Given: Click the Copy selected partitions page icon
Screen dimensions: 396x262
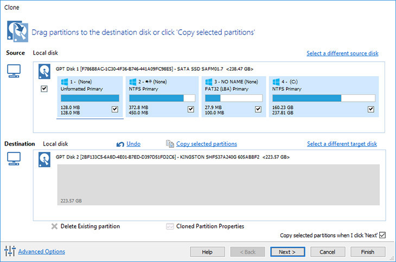Looking at the screenshot, I should pos(170,143).
